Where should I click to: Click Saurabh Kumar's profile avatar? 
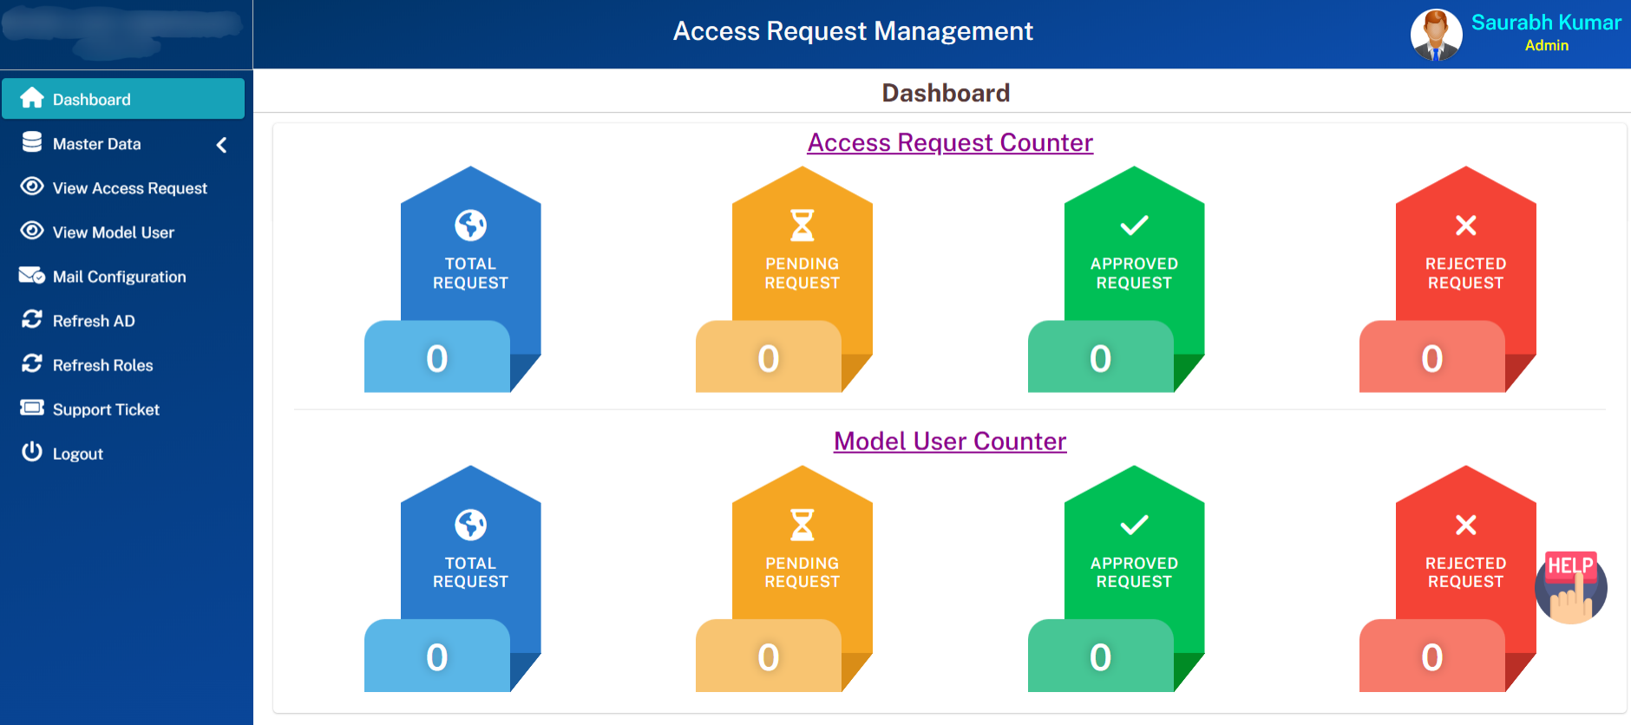1436,35
